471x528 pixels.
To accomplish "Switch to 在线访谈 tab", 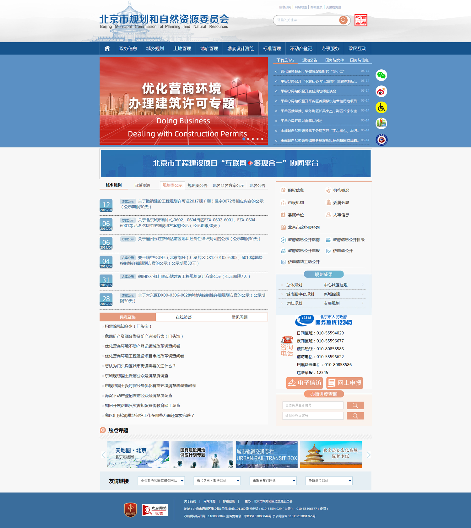I will 184,317.
